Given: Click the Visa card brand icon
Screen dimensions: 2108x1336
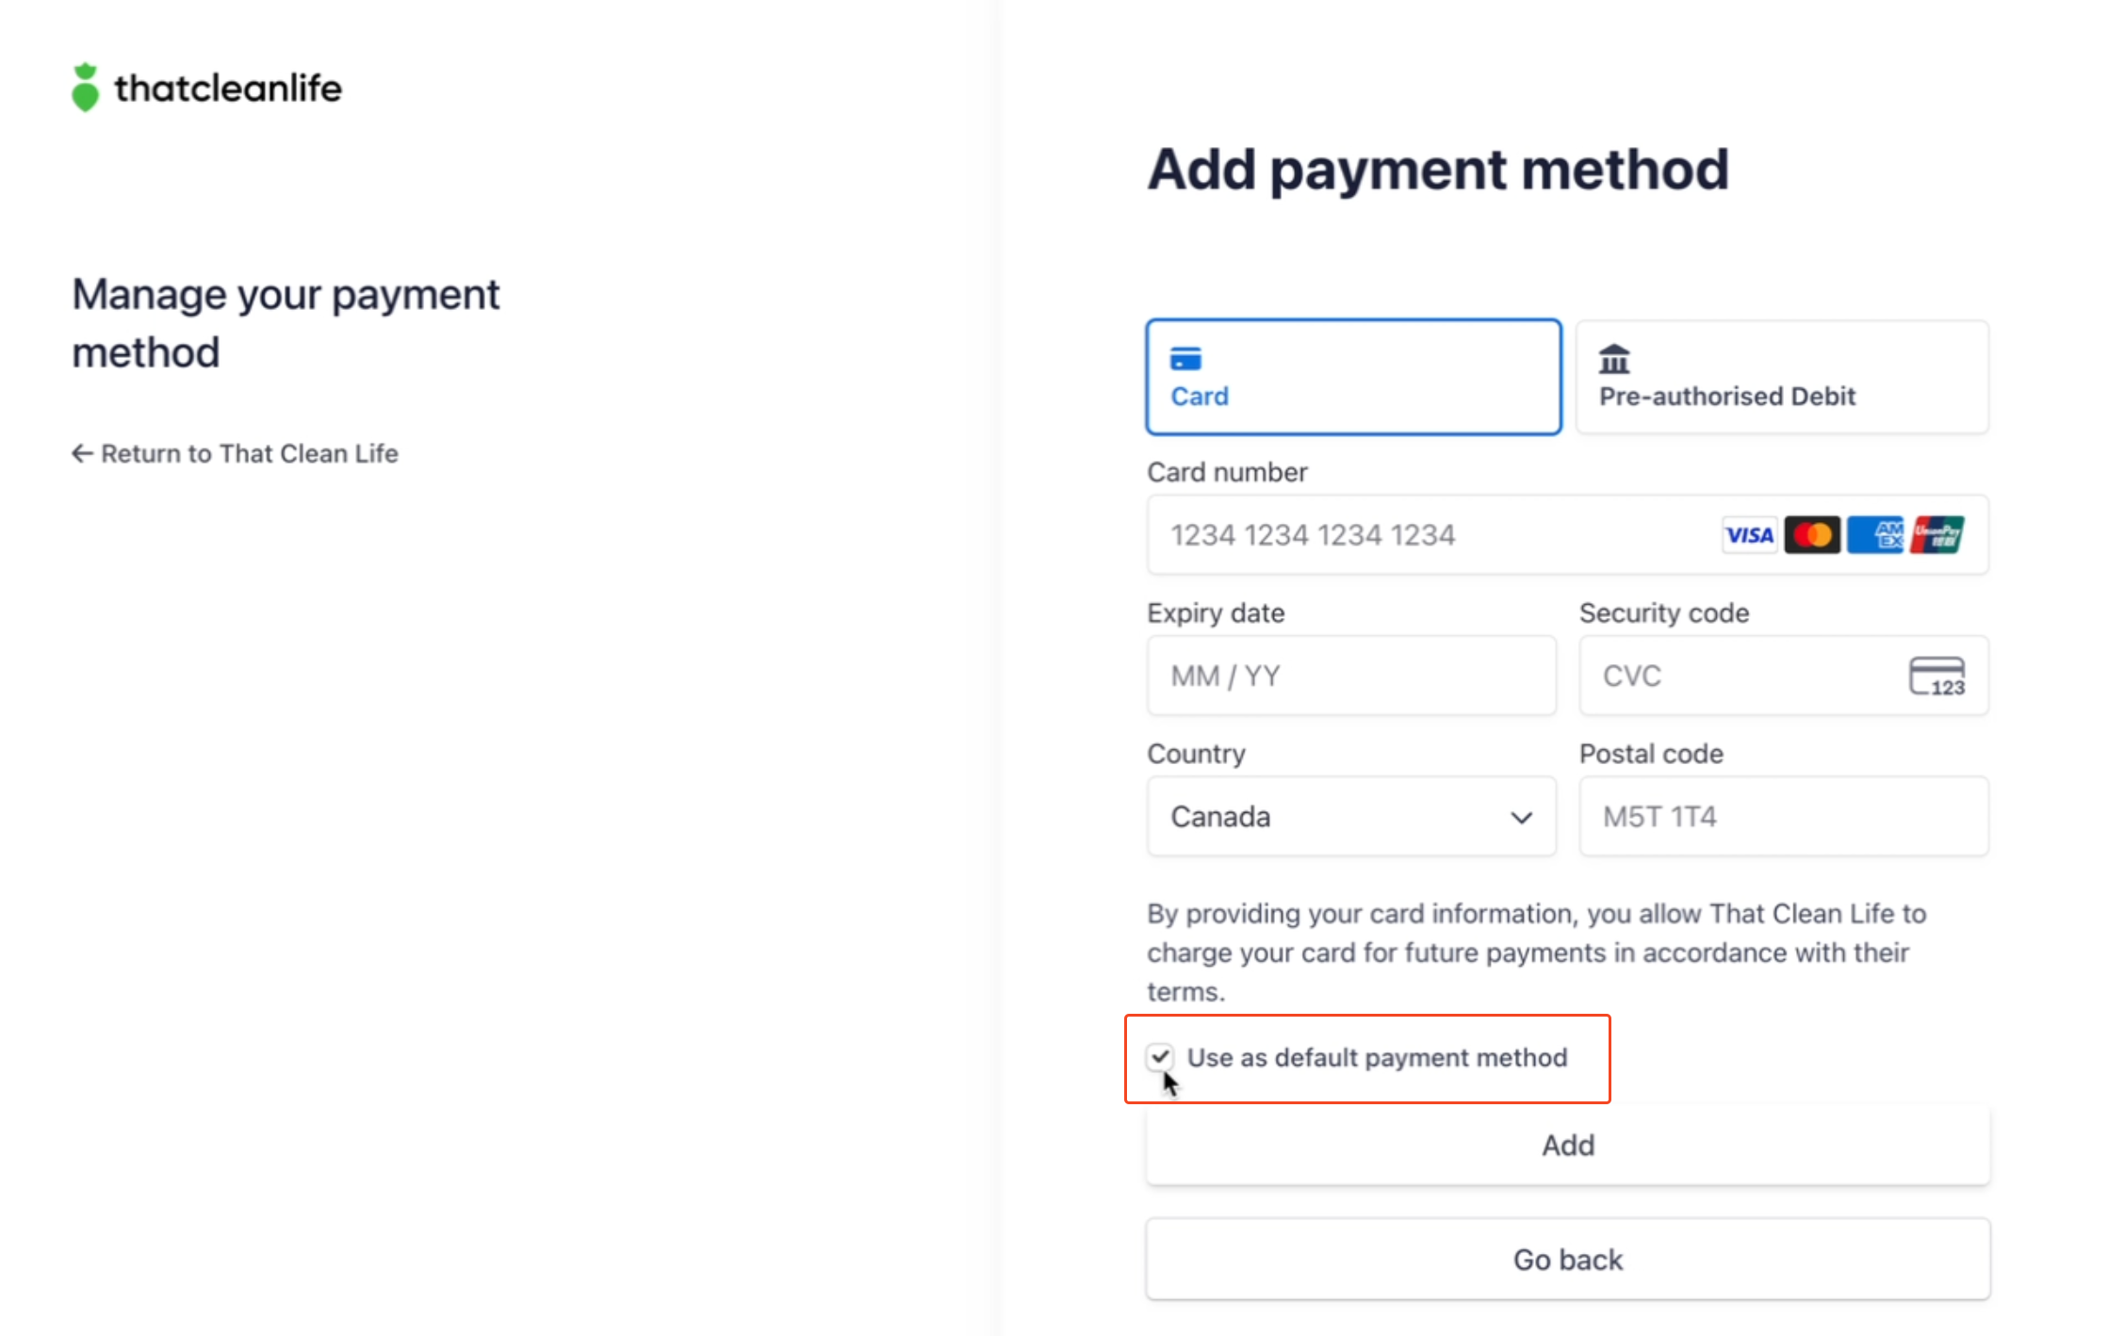Looking at the screenshot, I should (x=1749, y=535).
